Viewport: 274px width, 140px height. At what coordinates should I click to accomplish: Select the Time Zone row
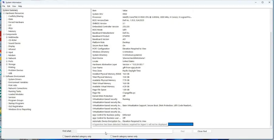click(x=142, y=71)
